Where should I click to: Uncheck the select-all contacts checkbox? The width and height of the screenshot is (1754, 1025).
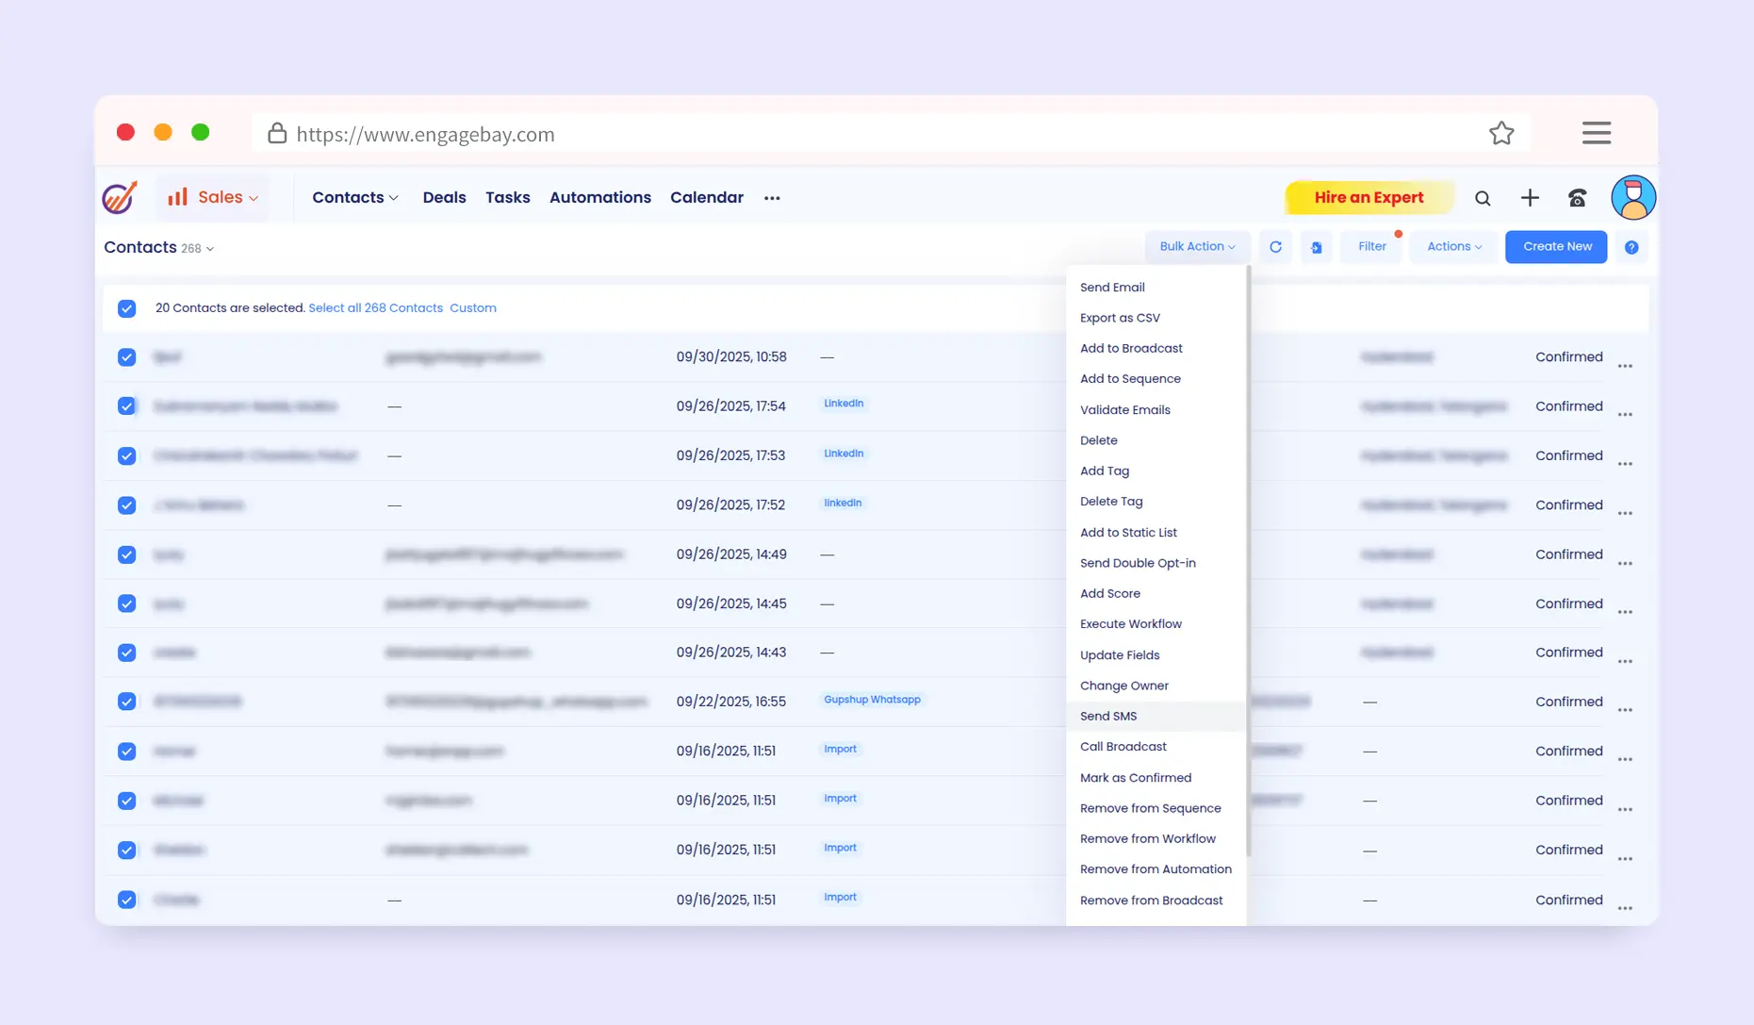click(x=127, y=308)
